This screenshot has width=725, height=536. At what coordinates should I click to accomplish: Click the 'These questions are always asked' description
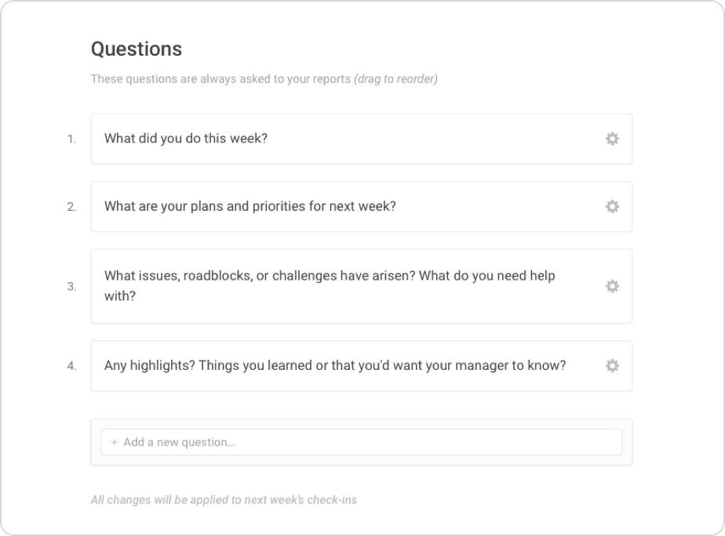pyautogui.click(x=220, y=79)
